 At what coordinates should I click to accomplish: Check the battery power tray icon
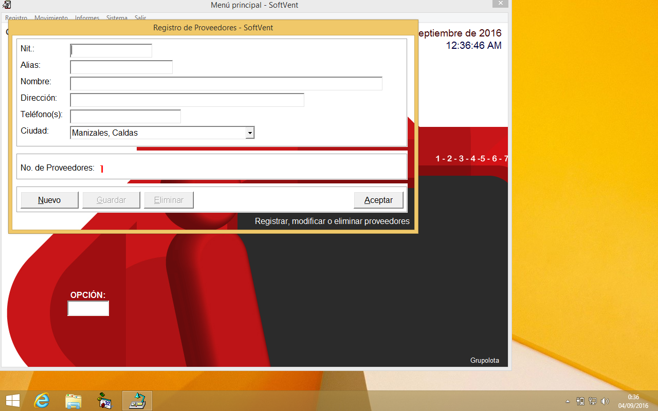click(x=580, y=401)
